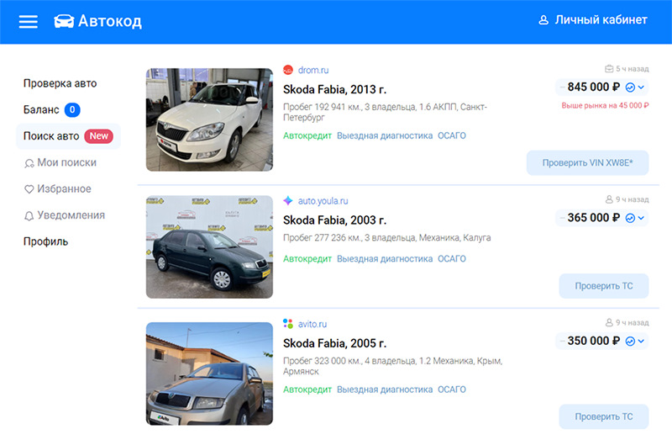Open Профиль in sidebar

46,241
